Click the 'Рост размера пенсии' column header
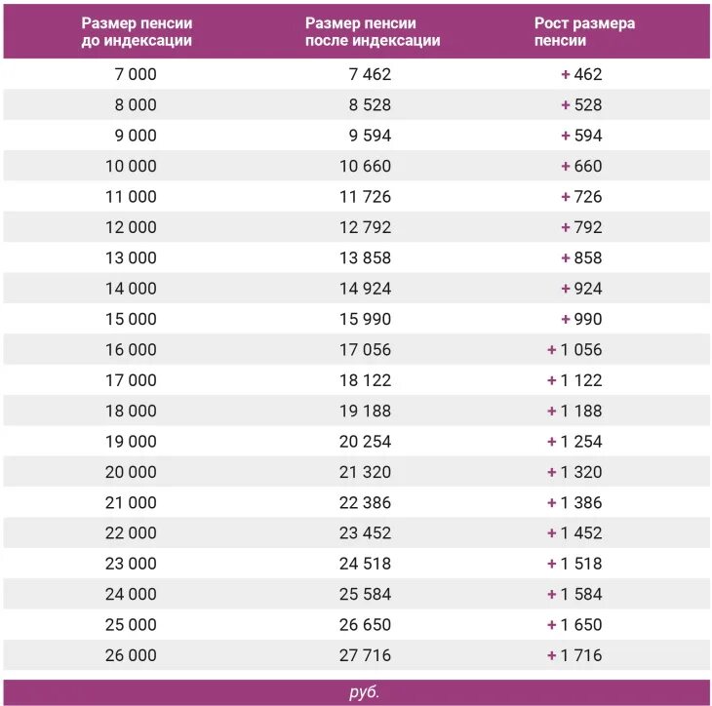The image size is (712, 706). pos(584,31)
